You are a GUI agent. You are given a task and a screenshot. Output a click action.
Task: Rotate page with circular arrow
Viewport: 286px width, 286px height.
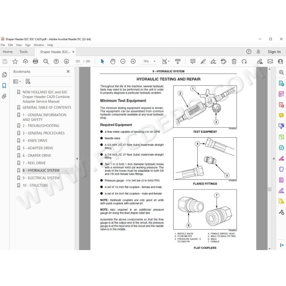pos(244,61)
